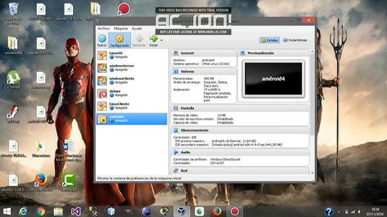Click the Pantalla section header

(x=240, y=108)
